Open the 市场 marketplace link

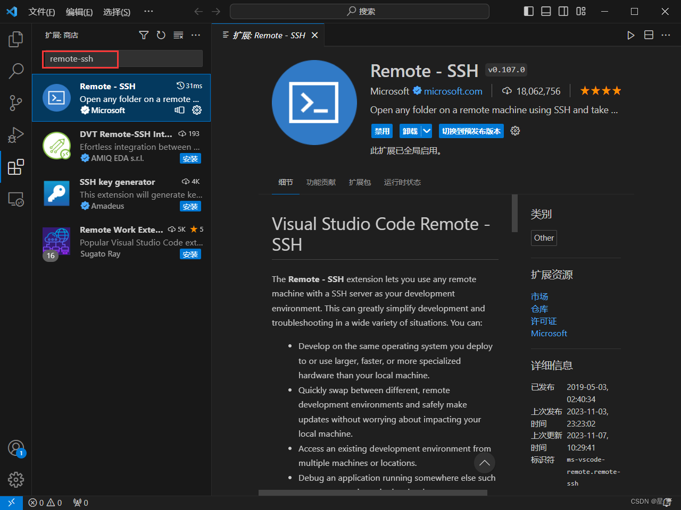(x=539, y=296)
